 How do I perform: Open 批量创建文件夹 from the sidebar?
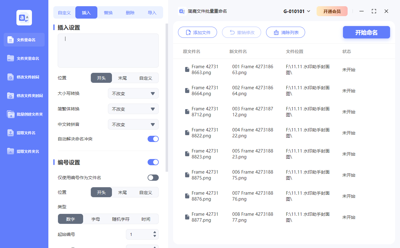[24, 114]
